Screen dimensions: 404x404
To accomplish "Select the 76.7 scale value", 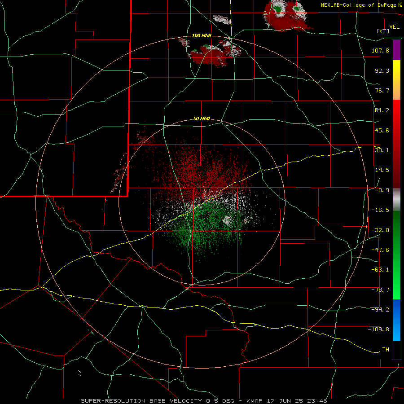I will (x=382, y=90).
